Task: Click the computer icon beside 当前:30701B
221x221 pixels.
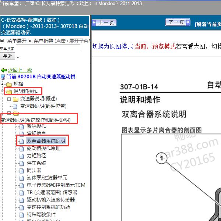Action: (x=3, y=77)
